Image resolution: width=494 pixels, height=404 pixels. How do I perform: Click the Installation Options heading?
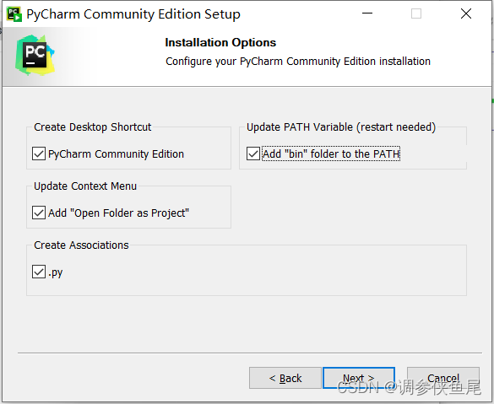point(220,42)
